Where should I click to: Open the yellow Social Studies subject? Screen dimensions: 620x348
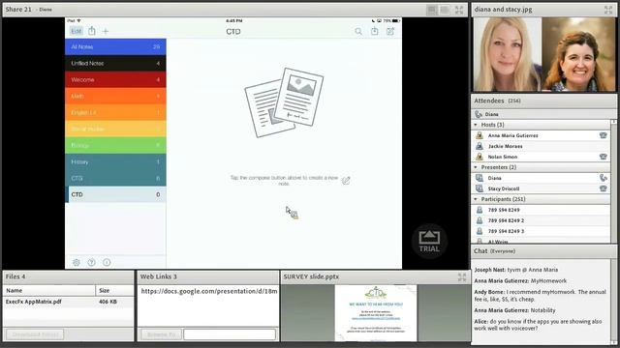coord(115,129)
